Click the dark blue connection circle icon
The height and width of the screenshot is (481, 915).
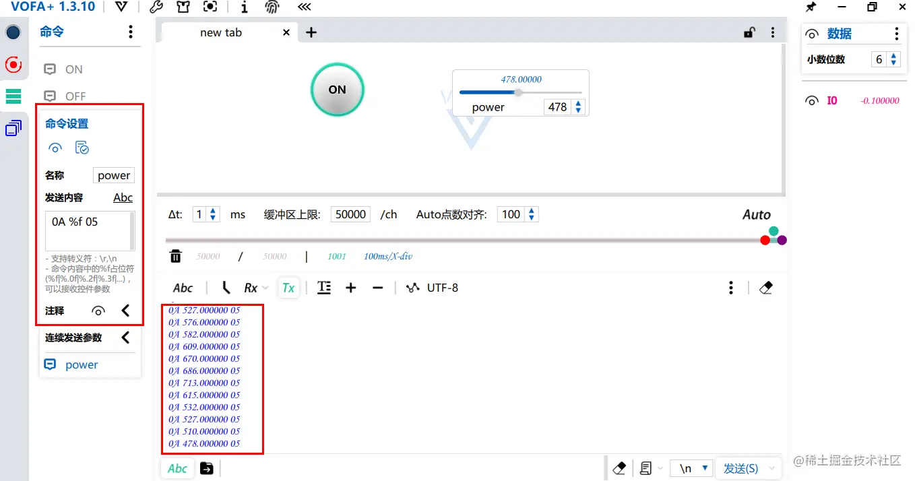point(13,32)
